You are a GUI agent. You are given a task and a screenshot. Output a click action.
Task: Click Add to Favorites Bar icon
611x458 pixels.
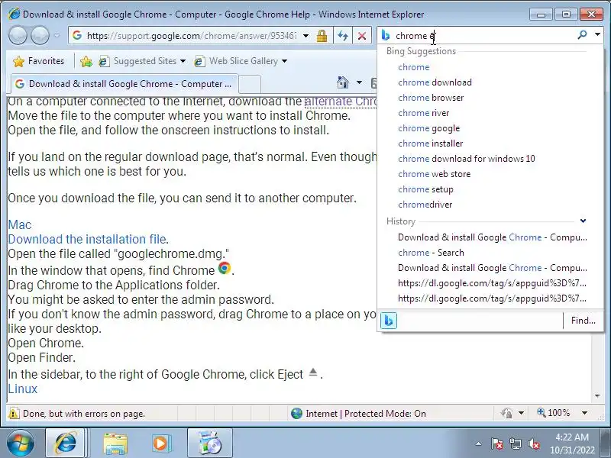[x=86, y=61]
